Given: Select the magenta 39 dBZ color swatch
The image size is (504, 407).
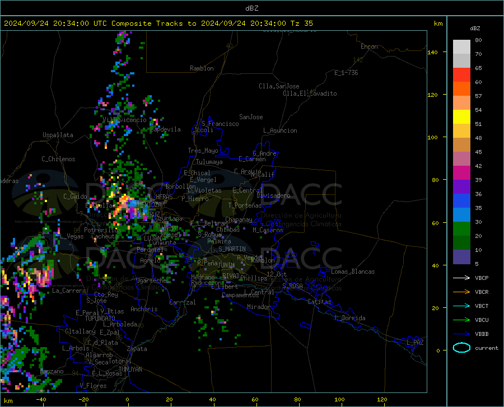Looking at the screenshot, I should [x=461, y=173].
